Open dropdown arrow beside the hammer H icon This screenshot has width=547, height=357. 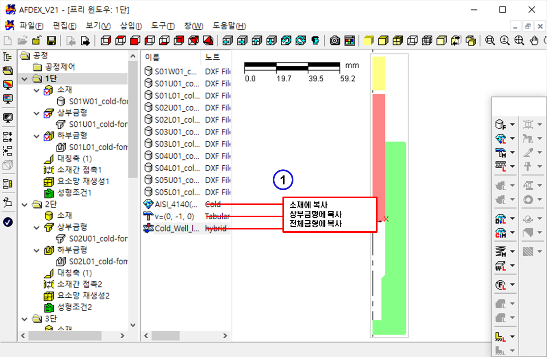coord(512,152)
